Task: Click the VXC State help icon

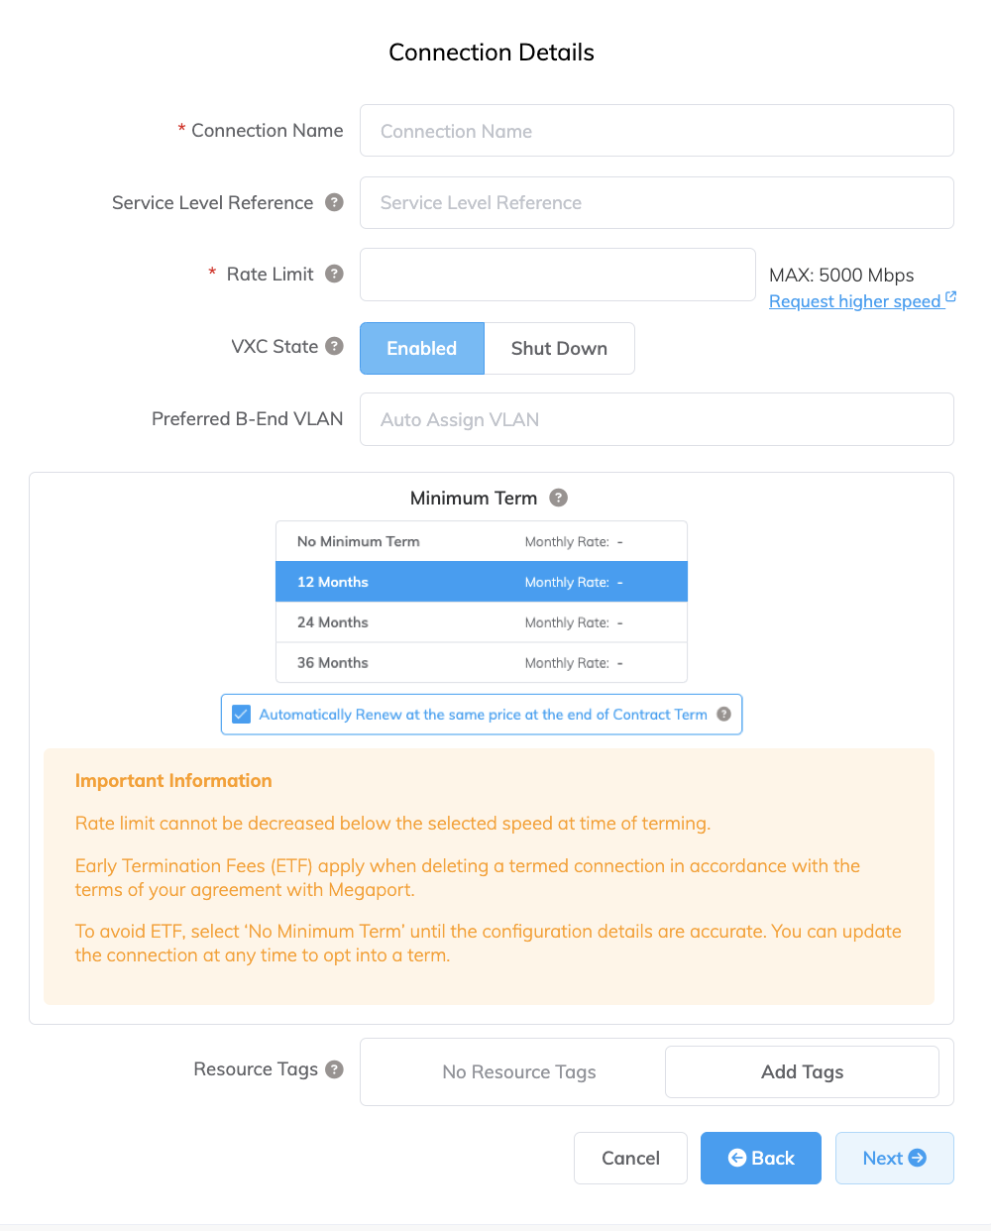Action: pyautogui.click(x=335, y=346)
